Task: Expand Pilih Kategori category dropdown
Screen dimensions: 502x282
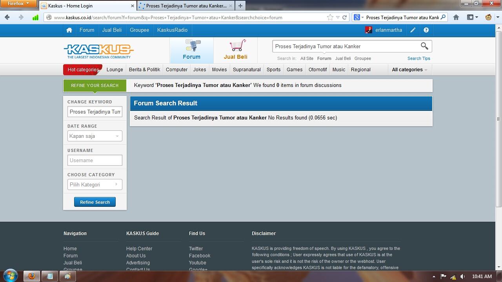Action: (95, 184)
